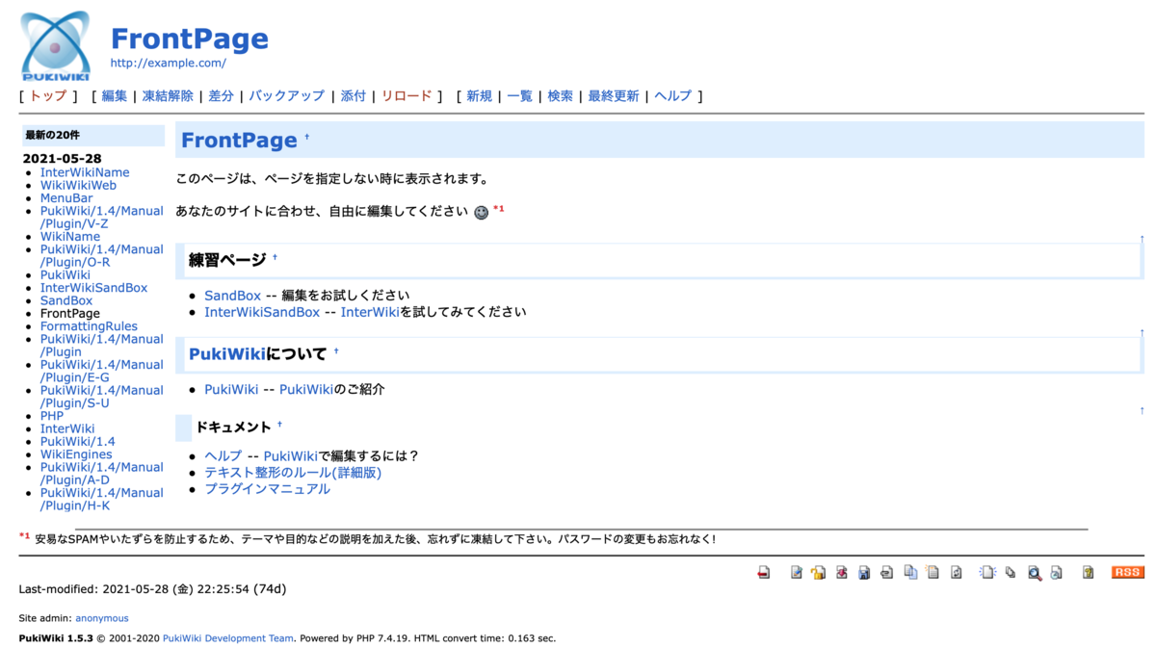Click the anchor dagger beside PukiWikiについて
The width and height of the screenshot is (1156, 648).
(x=336, y=352)
